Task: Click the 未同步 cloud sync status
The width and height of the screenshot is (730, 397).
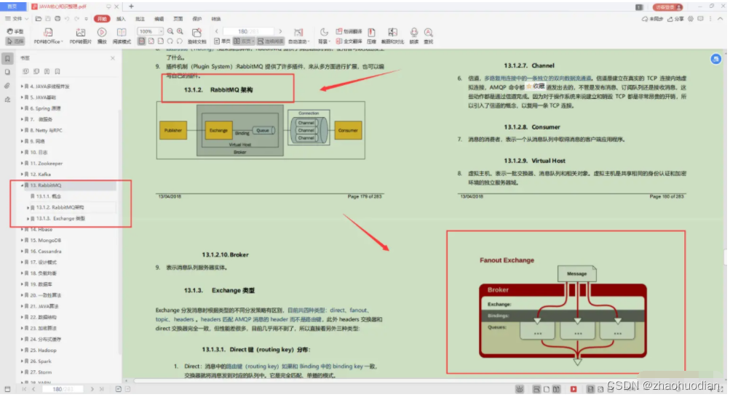Action: point(653,19)
